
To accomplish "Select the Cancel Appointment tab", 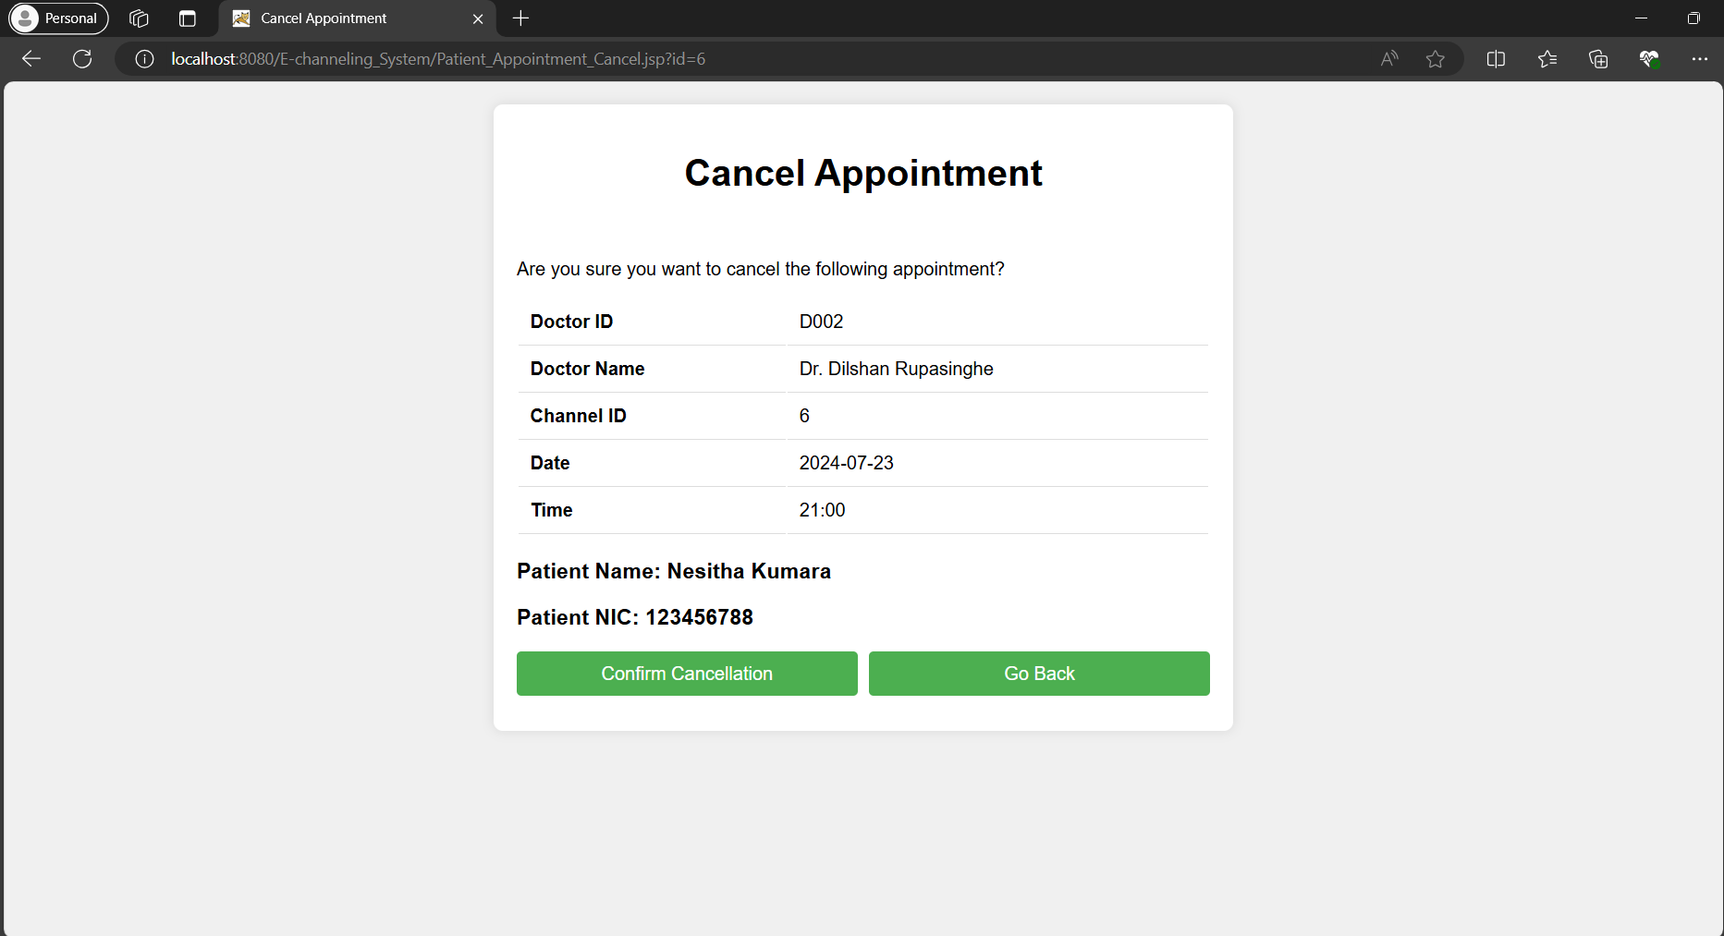I will 342,18.
